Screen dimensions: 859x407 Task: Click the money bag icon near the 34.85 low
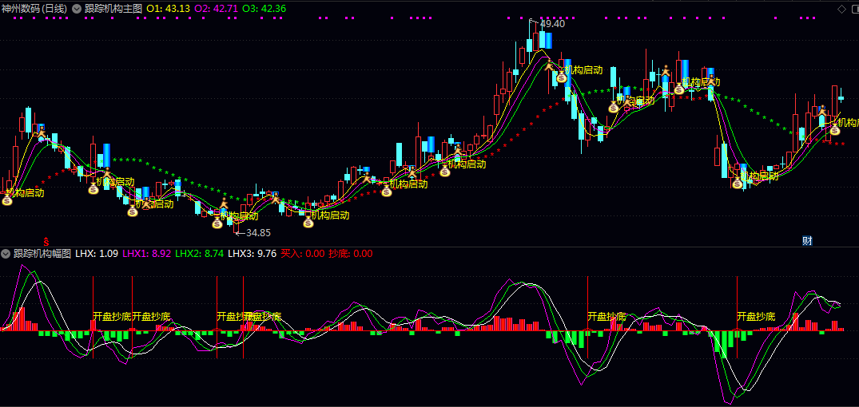(x=217, y=223)
